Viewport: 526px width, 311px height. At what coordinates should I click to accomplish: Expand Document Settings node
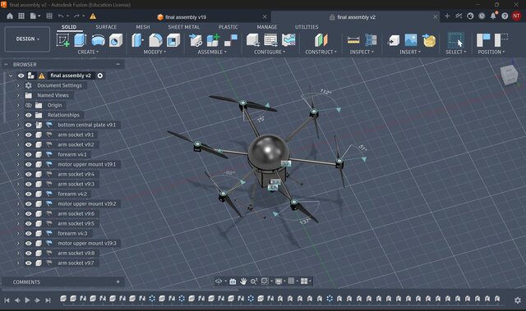coord(18,85)
